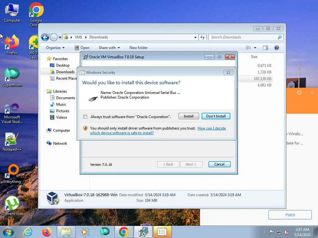This screenshot has height=238, width=318.
Task: Select Network in navigation pane
Action: (x=60, y=143)
